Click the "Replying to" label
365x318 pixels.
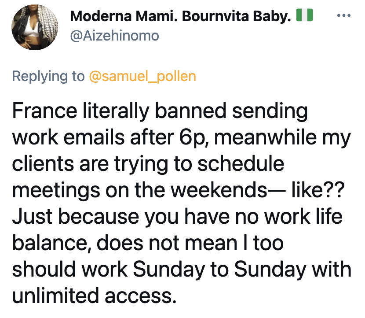pos(48,76)
